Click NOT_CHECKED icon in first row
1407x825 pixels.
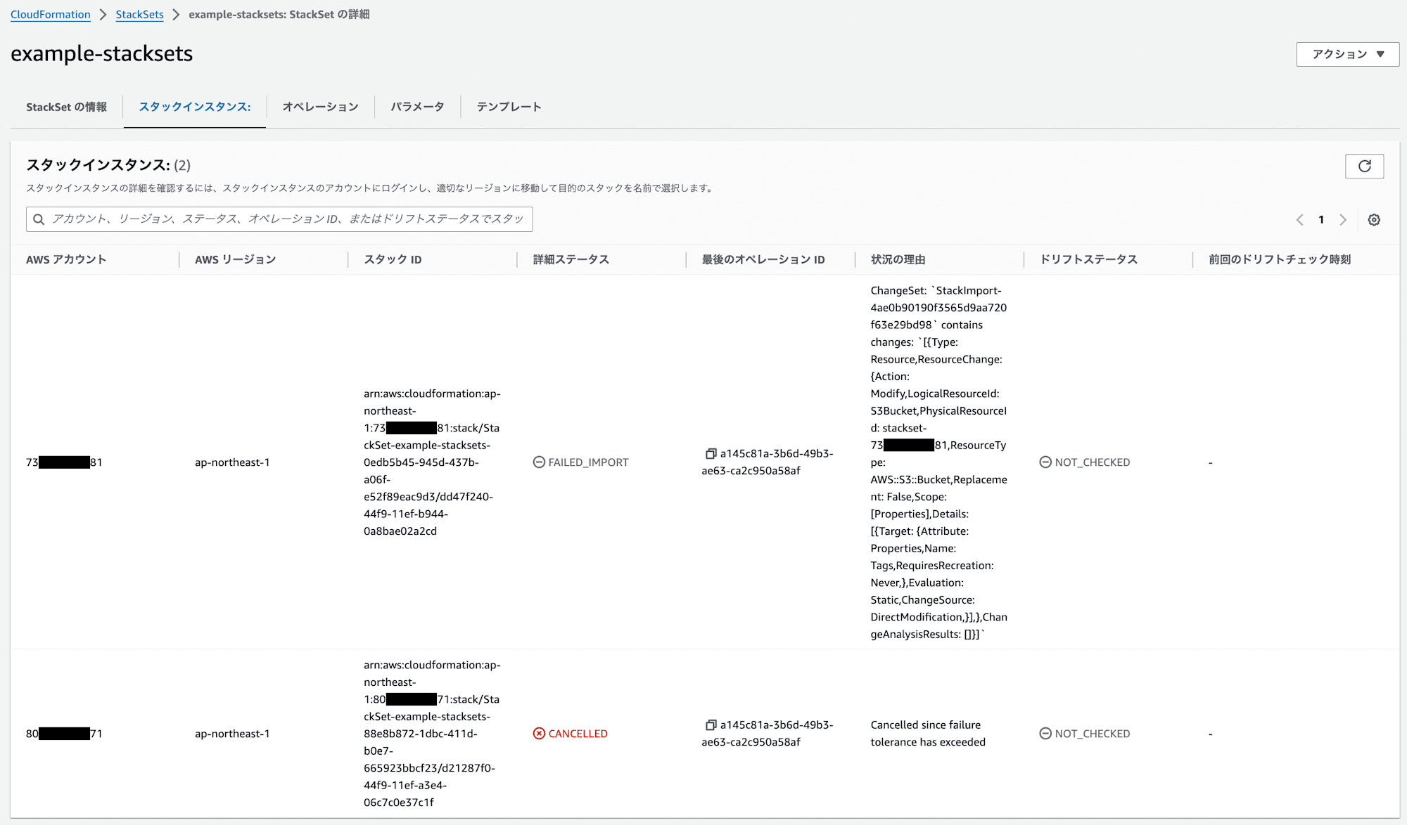pos(1045,462)
